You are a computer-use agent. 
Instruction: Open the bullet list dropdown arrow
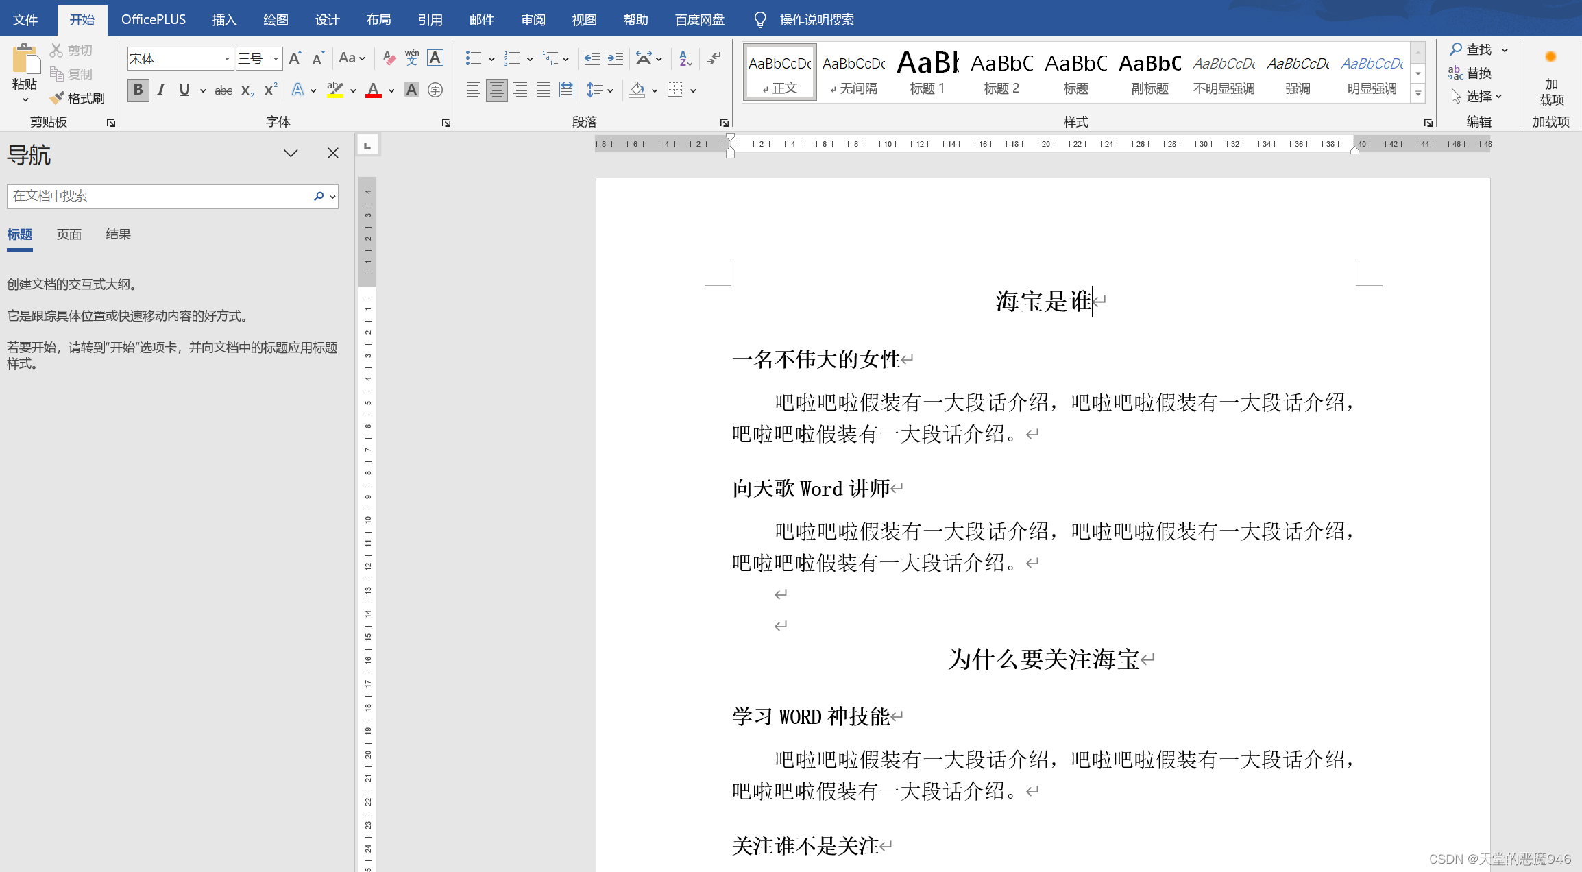click(x=491, y=59)
